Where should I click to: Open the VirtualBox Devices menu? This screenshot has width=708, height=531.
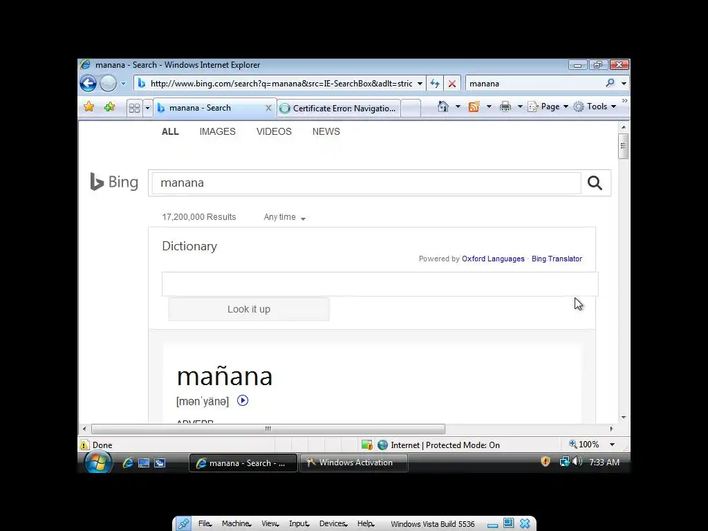click(333, 523)
